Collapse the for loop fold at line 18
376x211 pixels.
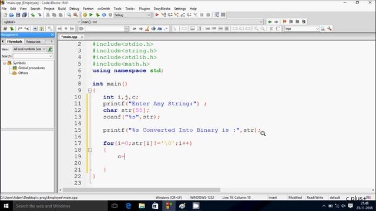[90, 150]
